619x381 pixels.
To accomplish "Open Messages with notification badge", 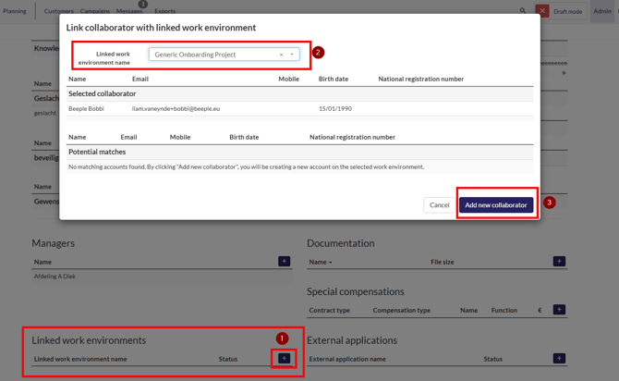I will pyautogui.click(x=129, y=11).
